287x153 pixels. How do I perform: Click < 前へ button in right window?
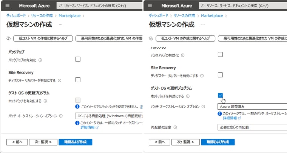(160, 142)
